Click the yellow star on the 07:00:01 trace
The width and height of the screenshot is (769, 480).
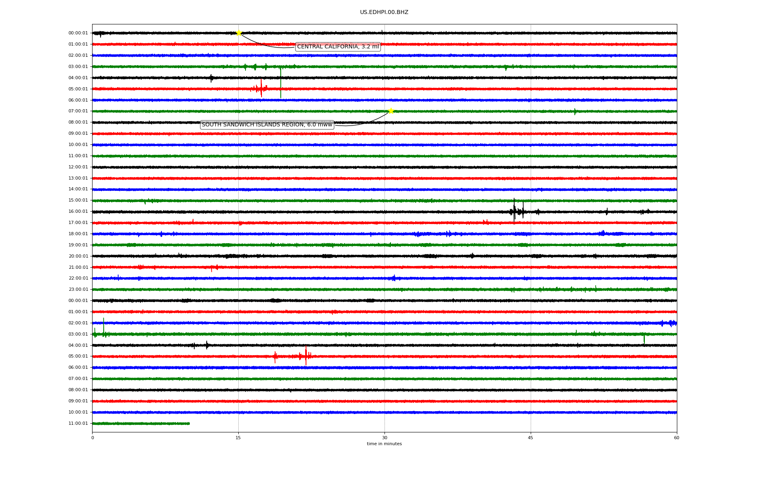tap(391, 111)
